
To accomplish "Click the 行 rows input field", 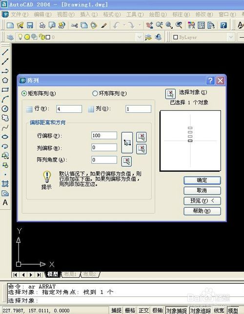I will click(x=69, y=109).
